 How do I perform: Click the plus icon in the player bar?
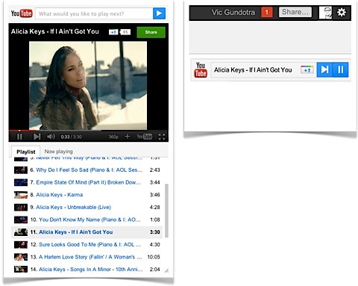127,137
